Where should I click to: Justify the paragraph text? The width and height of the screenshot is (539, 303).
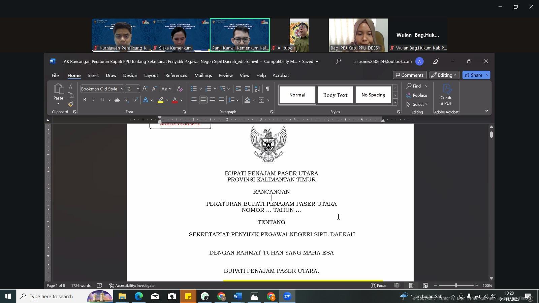point(221,100)
